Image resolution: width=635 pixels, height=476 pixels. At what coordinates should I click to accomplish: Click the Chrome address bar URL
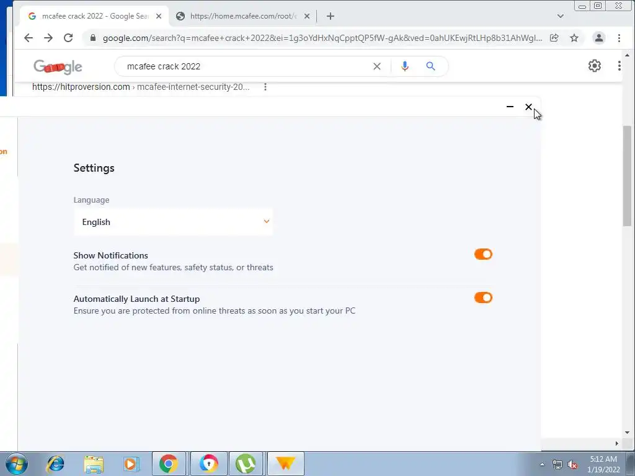[322, 38]
